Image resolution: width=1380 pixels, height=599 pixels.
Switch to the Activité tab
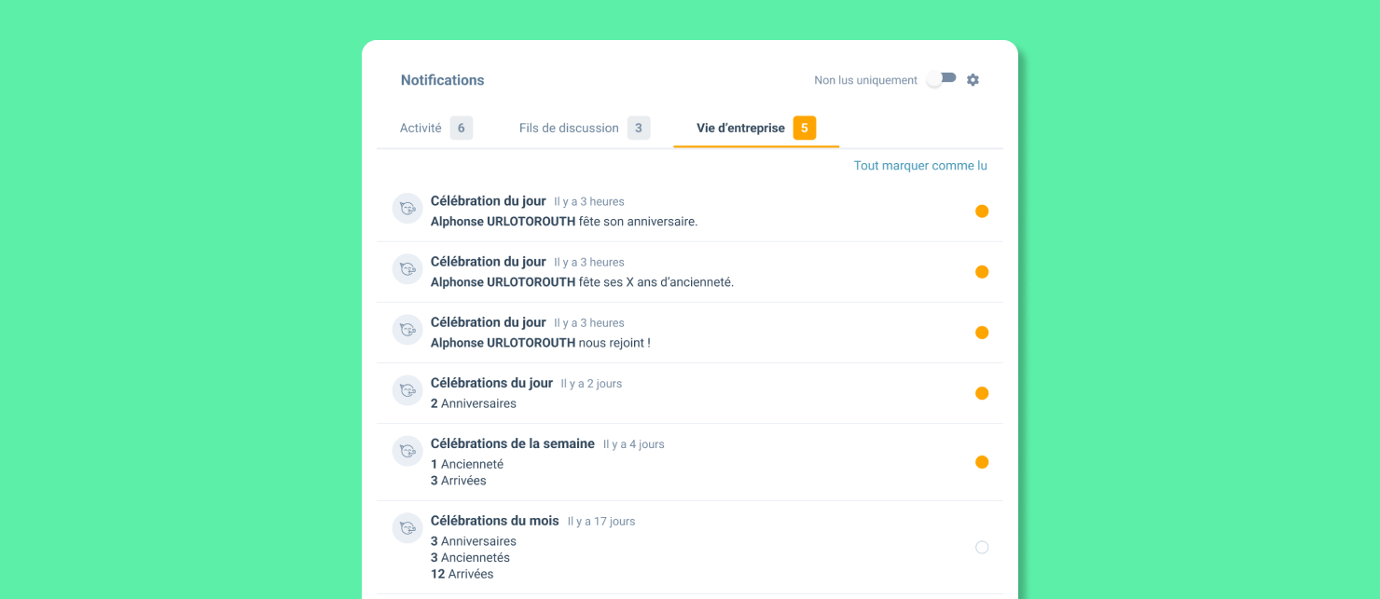436,128
